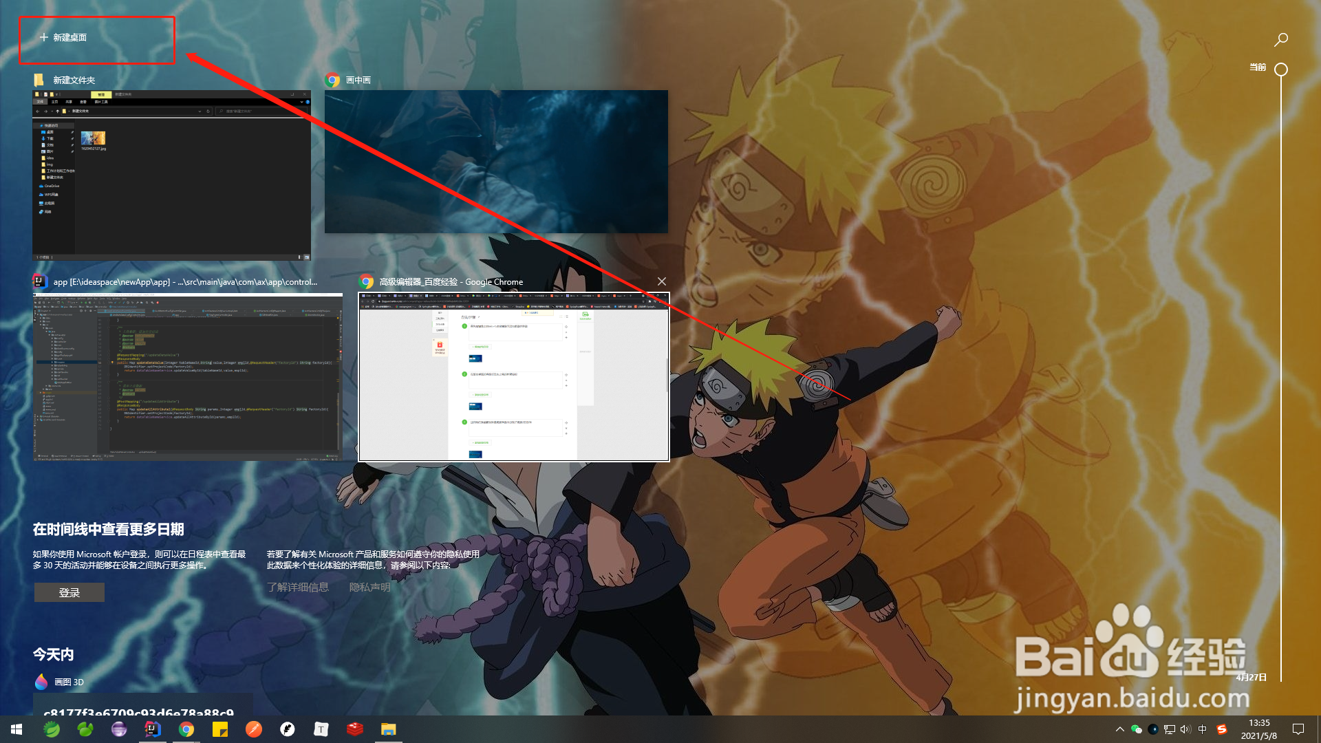This screenshot has width=1321, height=743.
Task: Open the Eclipse taskbar icon
Action: pyautogui.click(x=119, y=729)
